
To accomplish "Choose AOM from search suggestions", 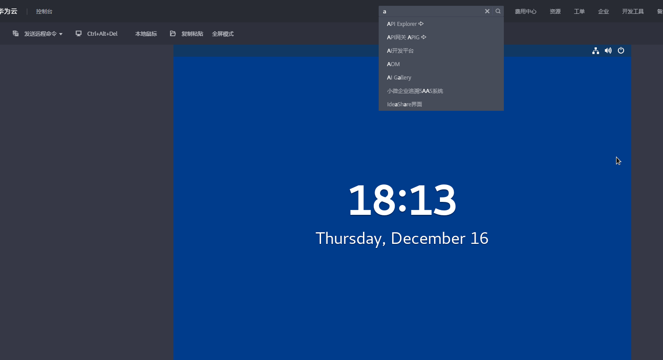I will point(441,64).
